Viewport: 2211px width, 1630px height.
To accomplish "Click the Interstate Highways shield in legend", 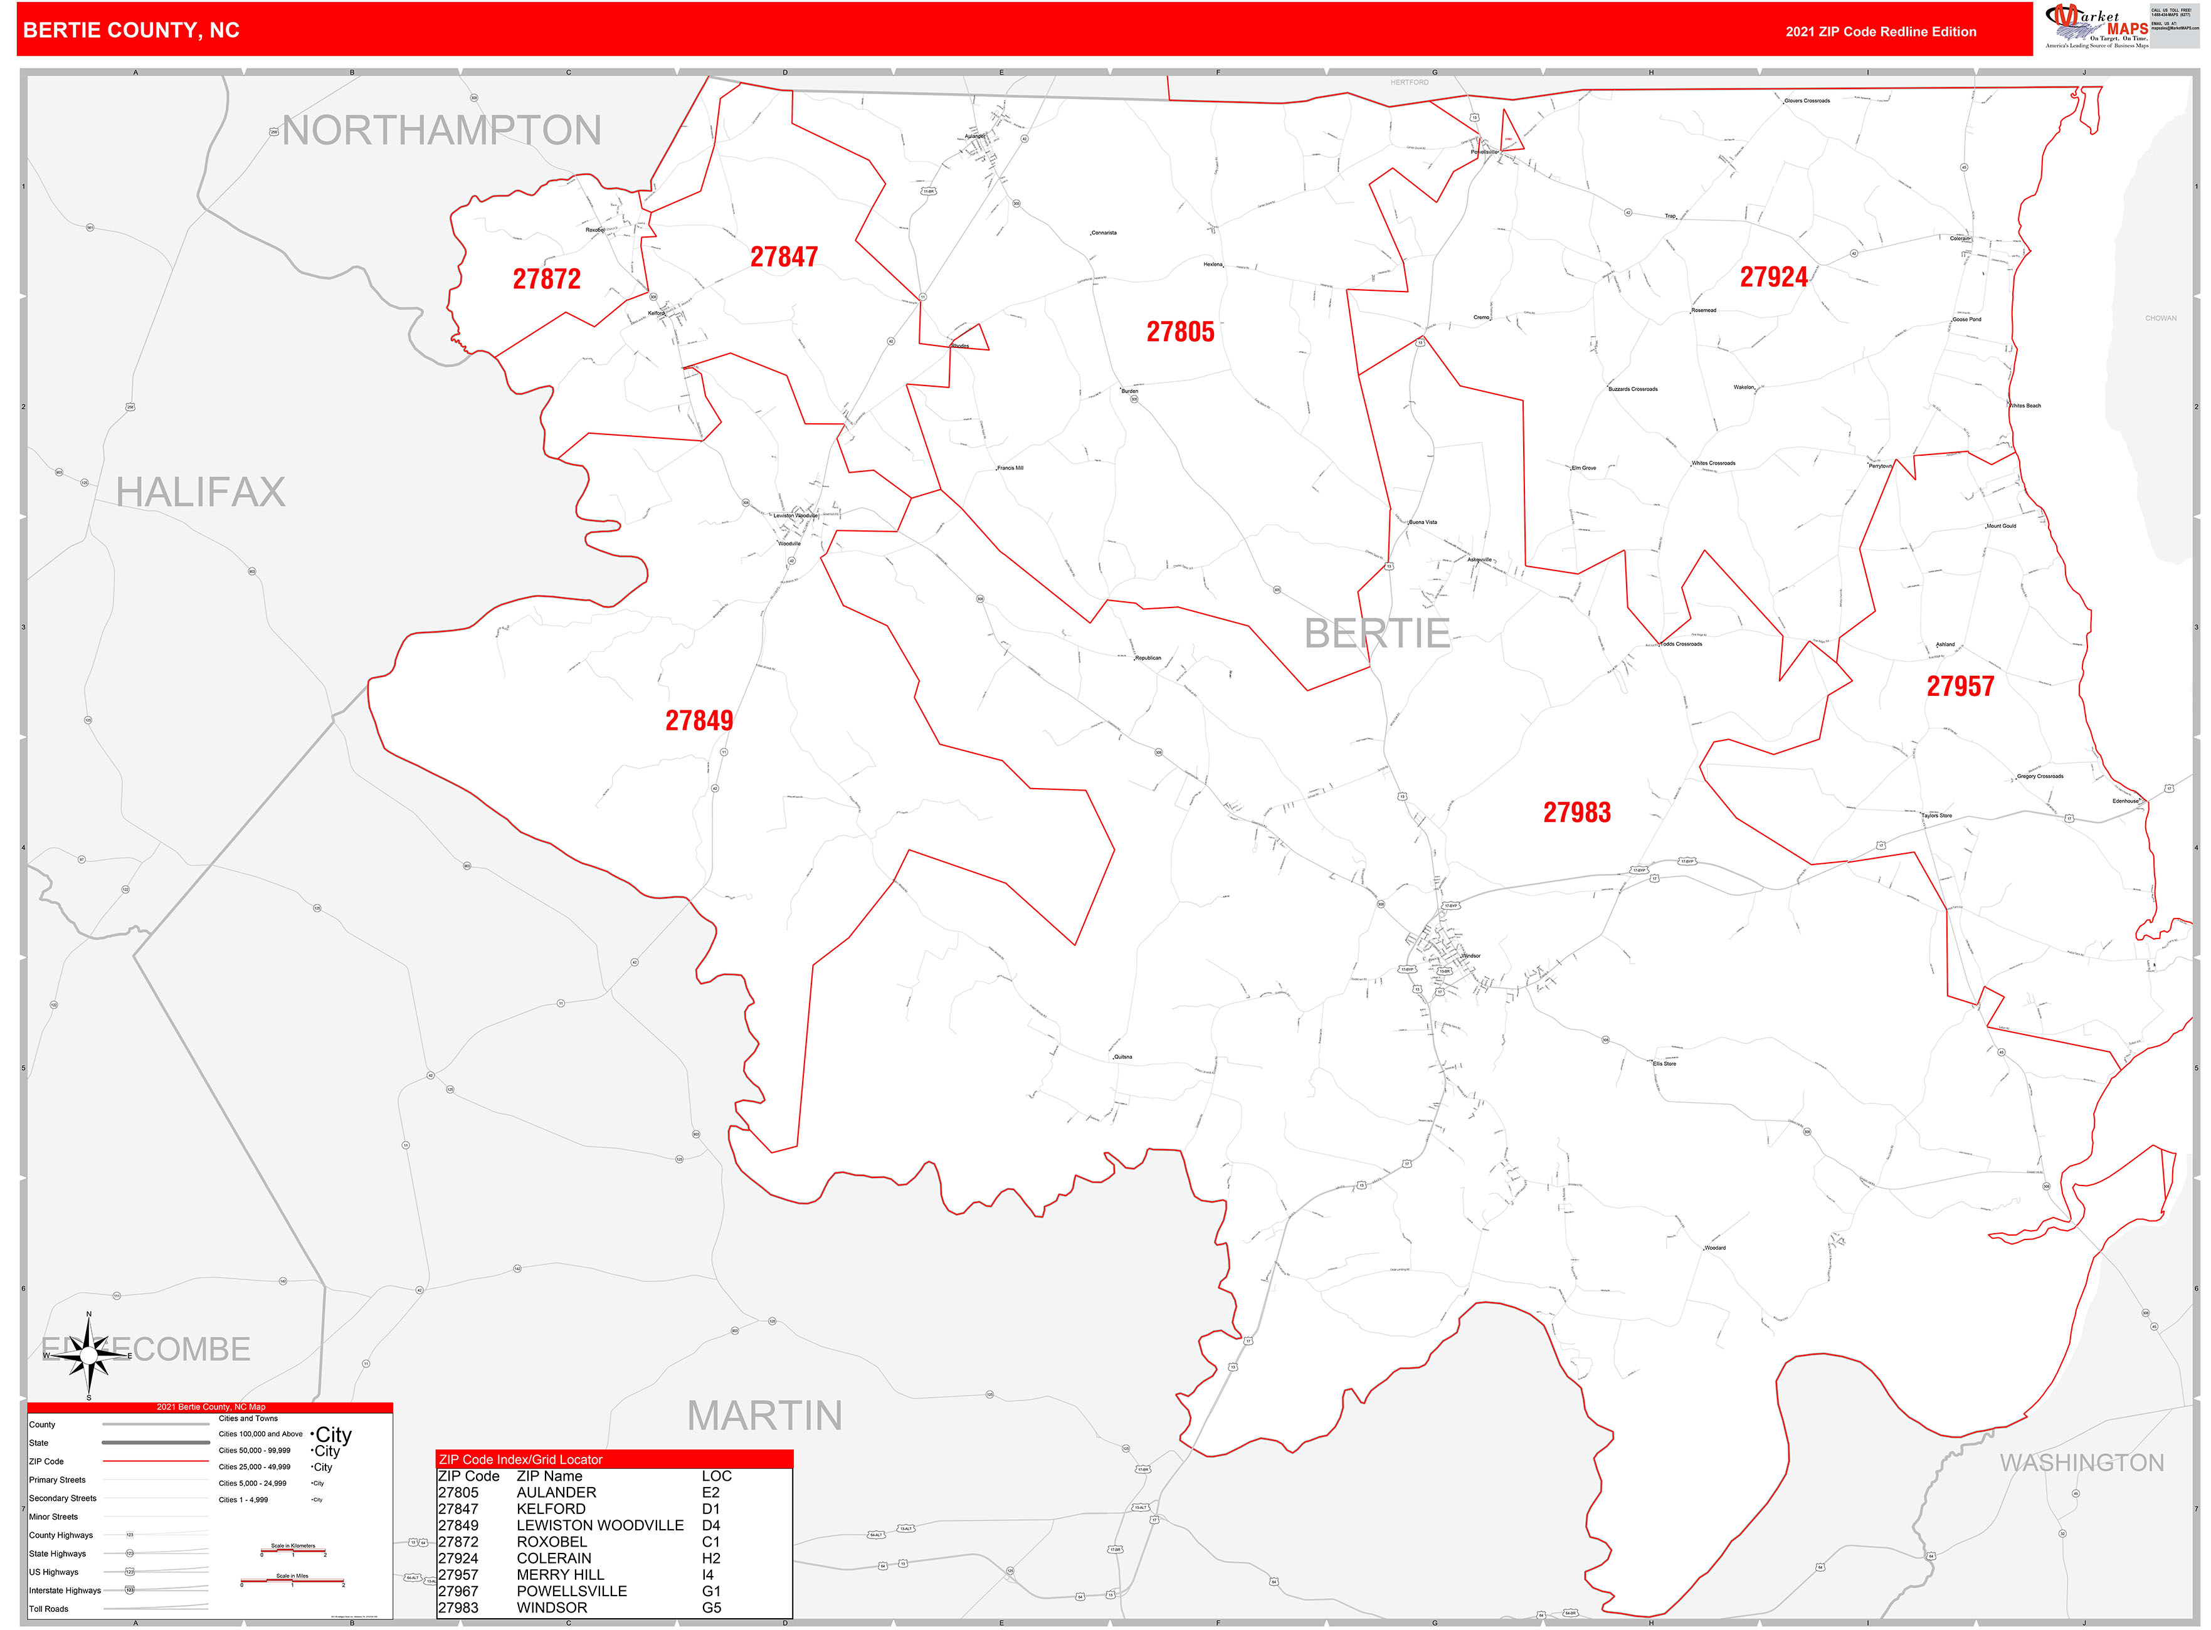I will (x=129, y=1589).
